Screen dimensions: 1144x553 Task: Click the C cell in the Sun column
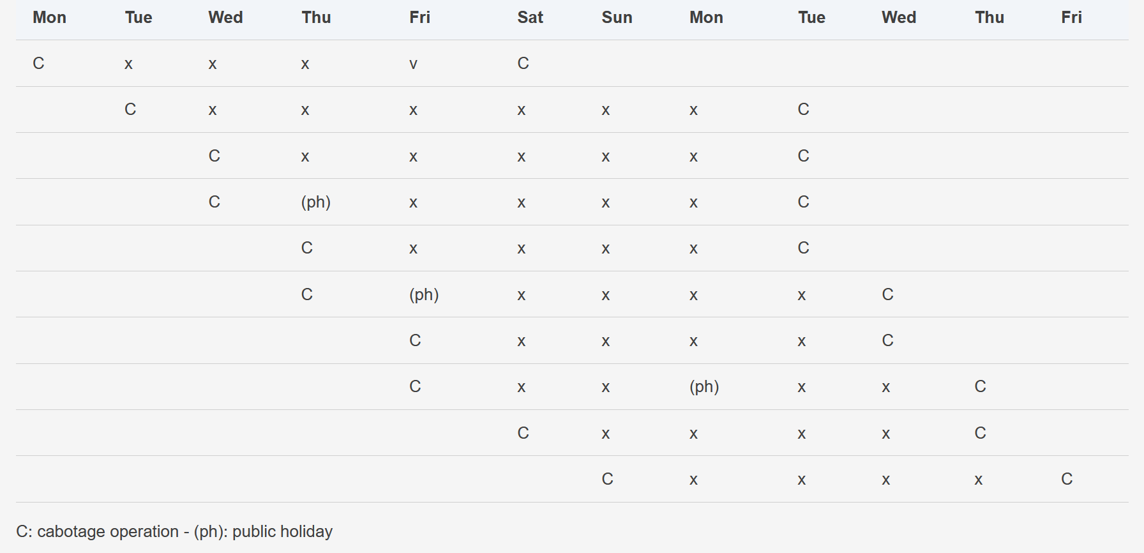(x=607, y=479)
